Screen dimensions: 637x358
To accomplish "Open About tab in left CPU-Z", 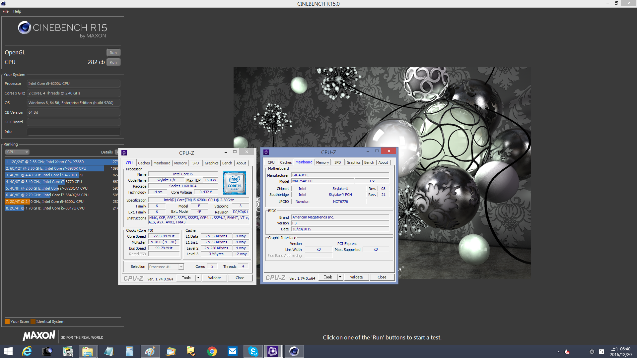I will (241, 163).
